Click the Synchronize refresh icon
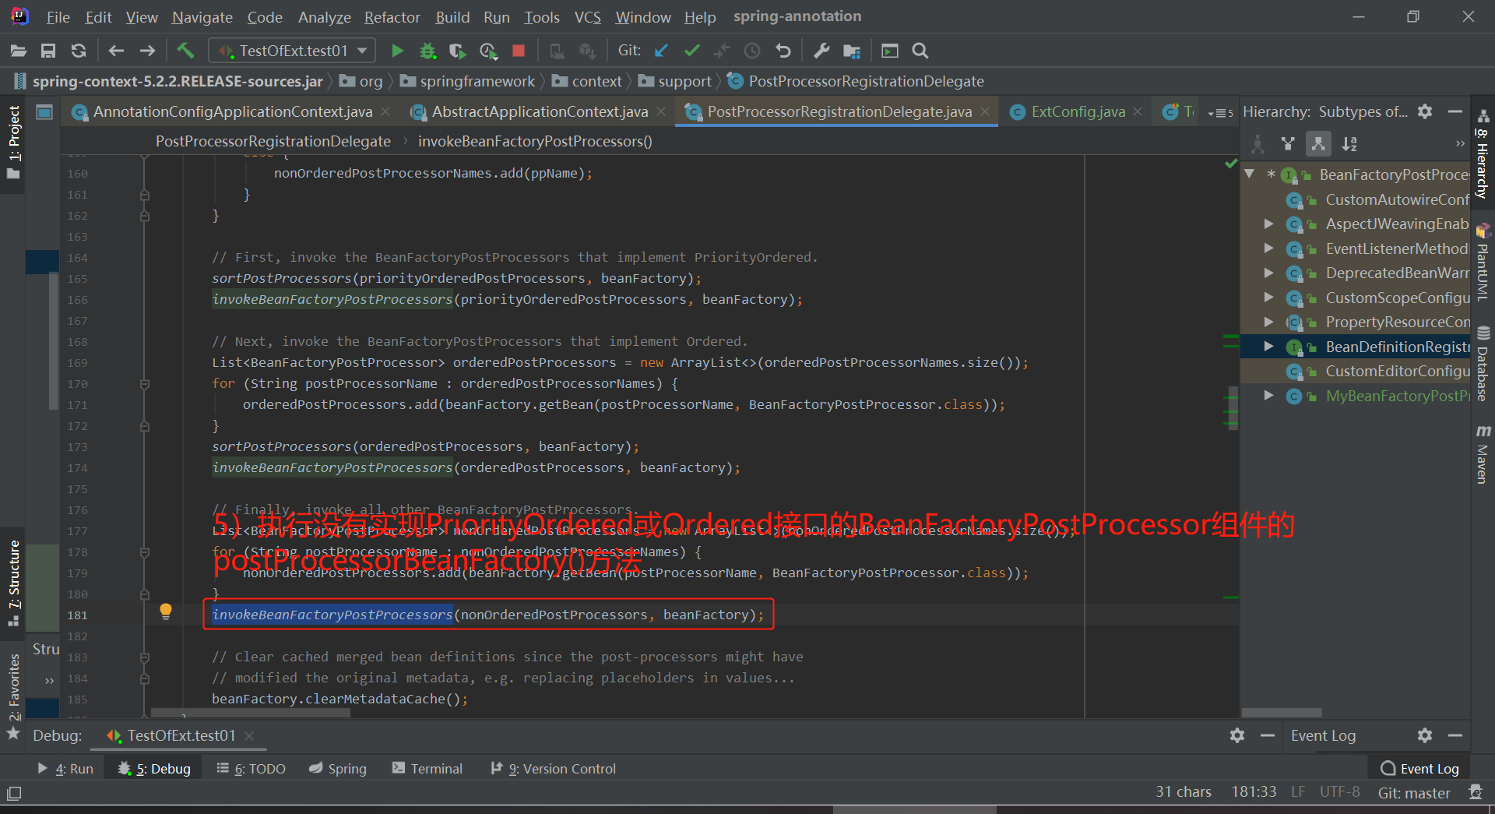The width and height of the screenshot is (1495, 814). point(79,51)
